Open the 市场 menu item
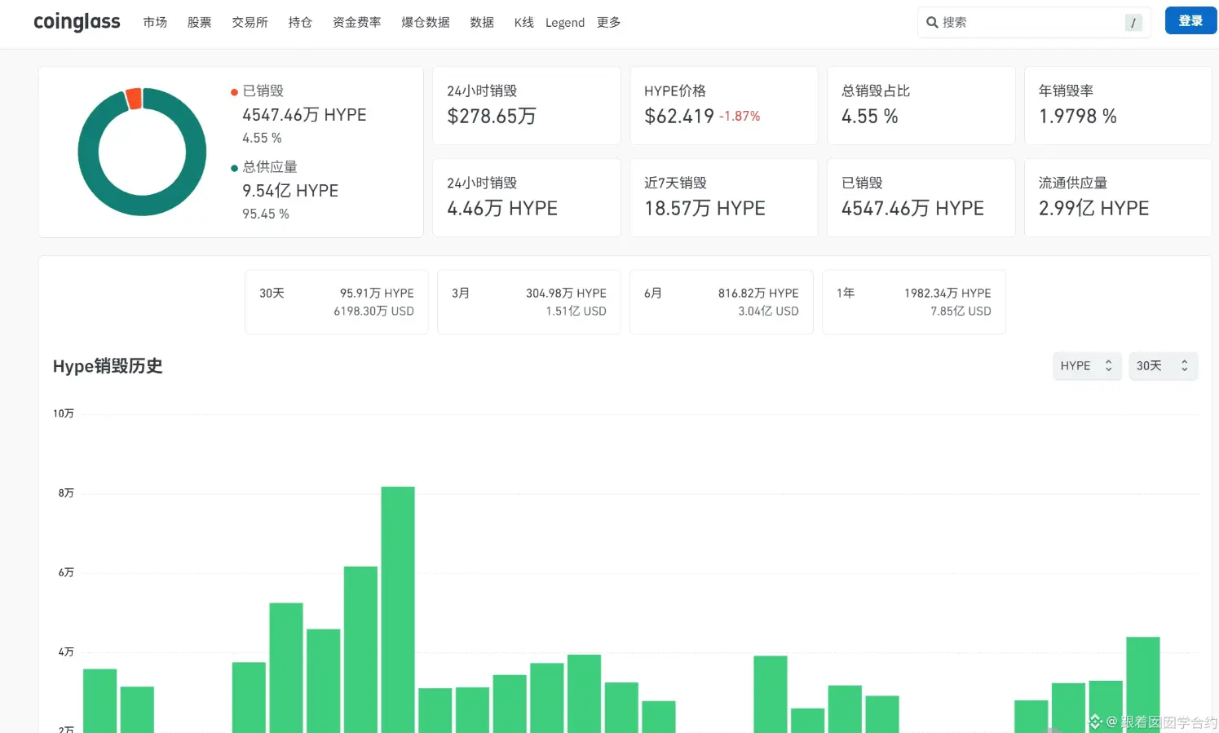Viewport: 1219px width, 733px height. coord(155,23)
